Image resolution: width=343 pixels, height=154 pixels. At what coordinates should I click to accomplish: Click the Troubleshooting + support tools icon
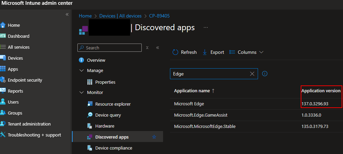[x=3, y=134]
